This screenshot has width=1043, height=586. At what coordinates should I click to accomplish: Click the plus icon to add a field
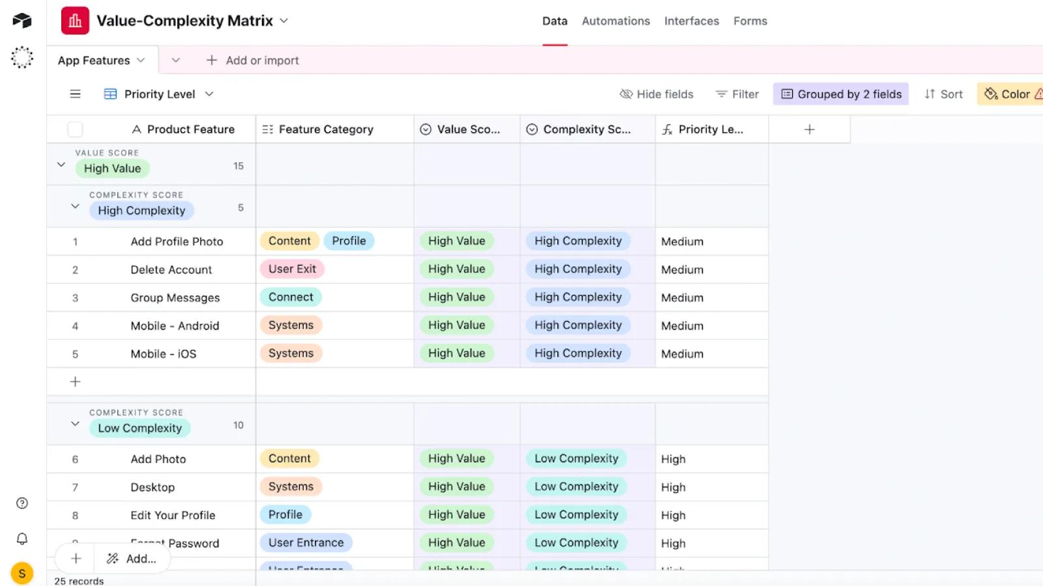click(x=810, y=129)
